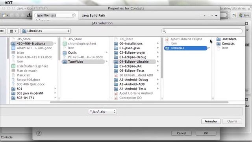
Task: Open the Java perspective button
Action: click(x=244, y=15)
